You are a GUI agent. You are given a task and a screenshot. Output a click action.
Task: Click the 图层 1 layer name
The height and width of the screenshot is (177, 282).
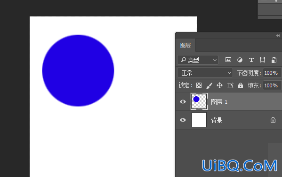219,102
